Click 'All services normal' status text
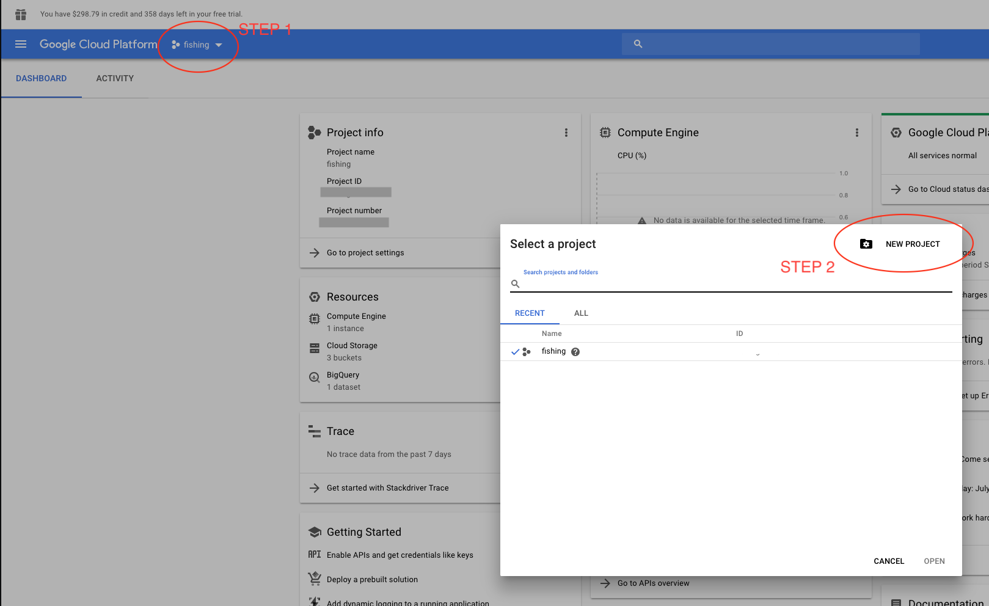 [x=943, y=156]
